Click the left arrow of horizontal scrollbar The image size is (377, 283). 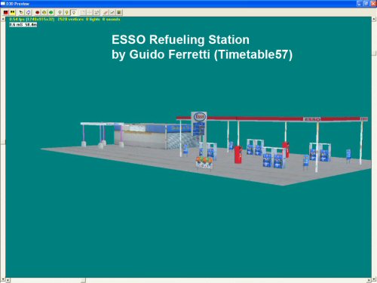tap(8, 280)
